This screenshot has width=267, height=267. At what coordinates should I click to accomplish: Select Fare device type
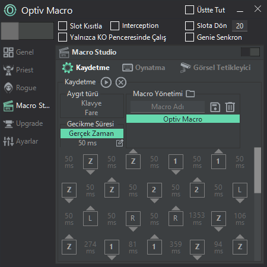[x=91, y=113]
